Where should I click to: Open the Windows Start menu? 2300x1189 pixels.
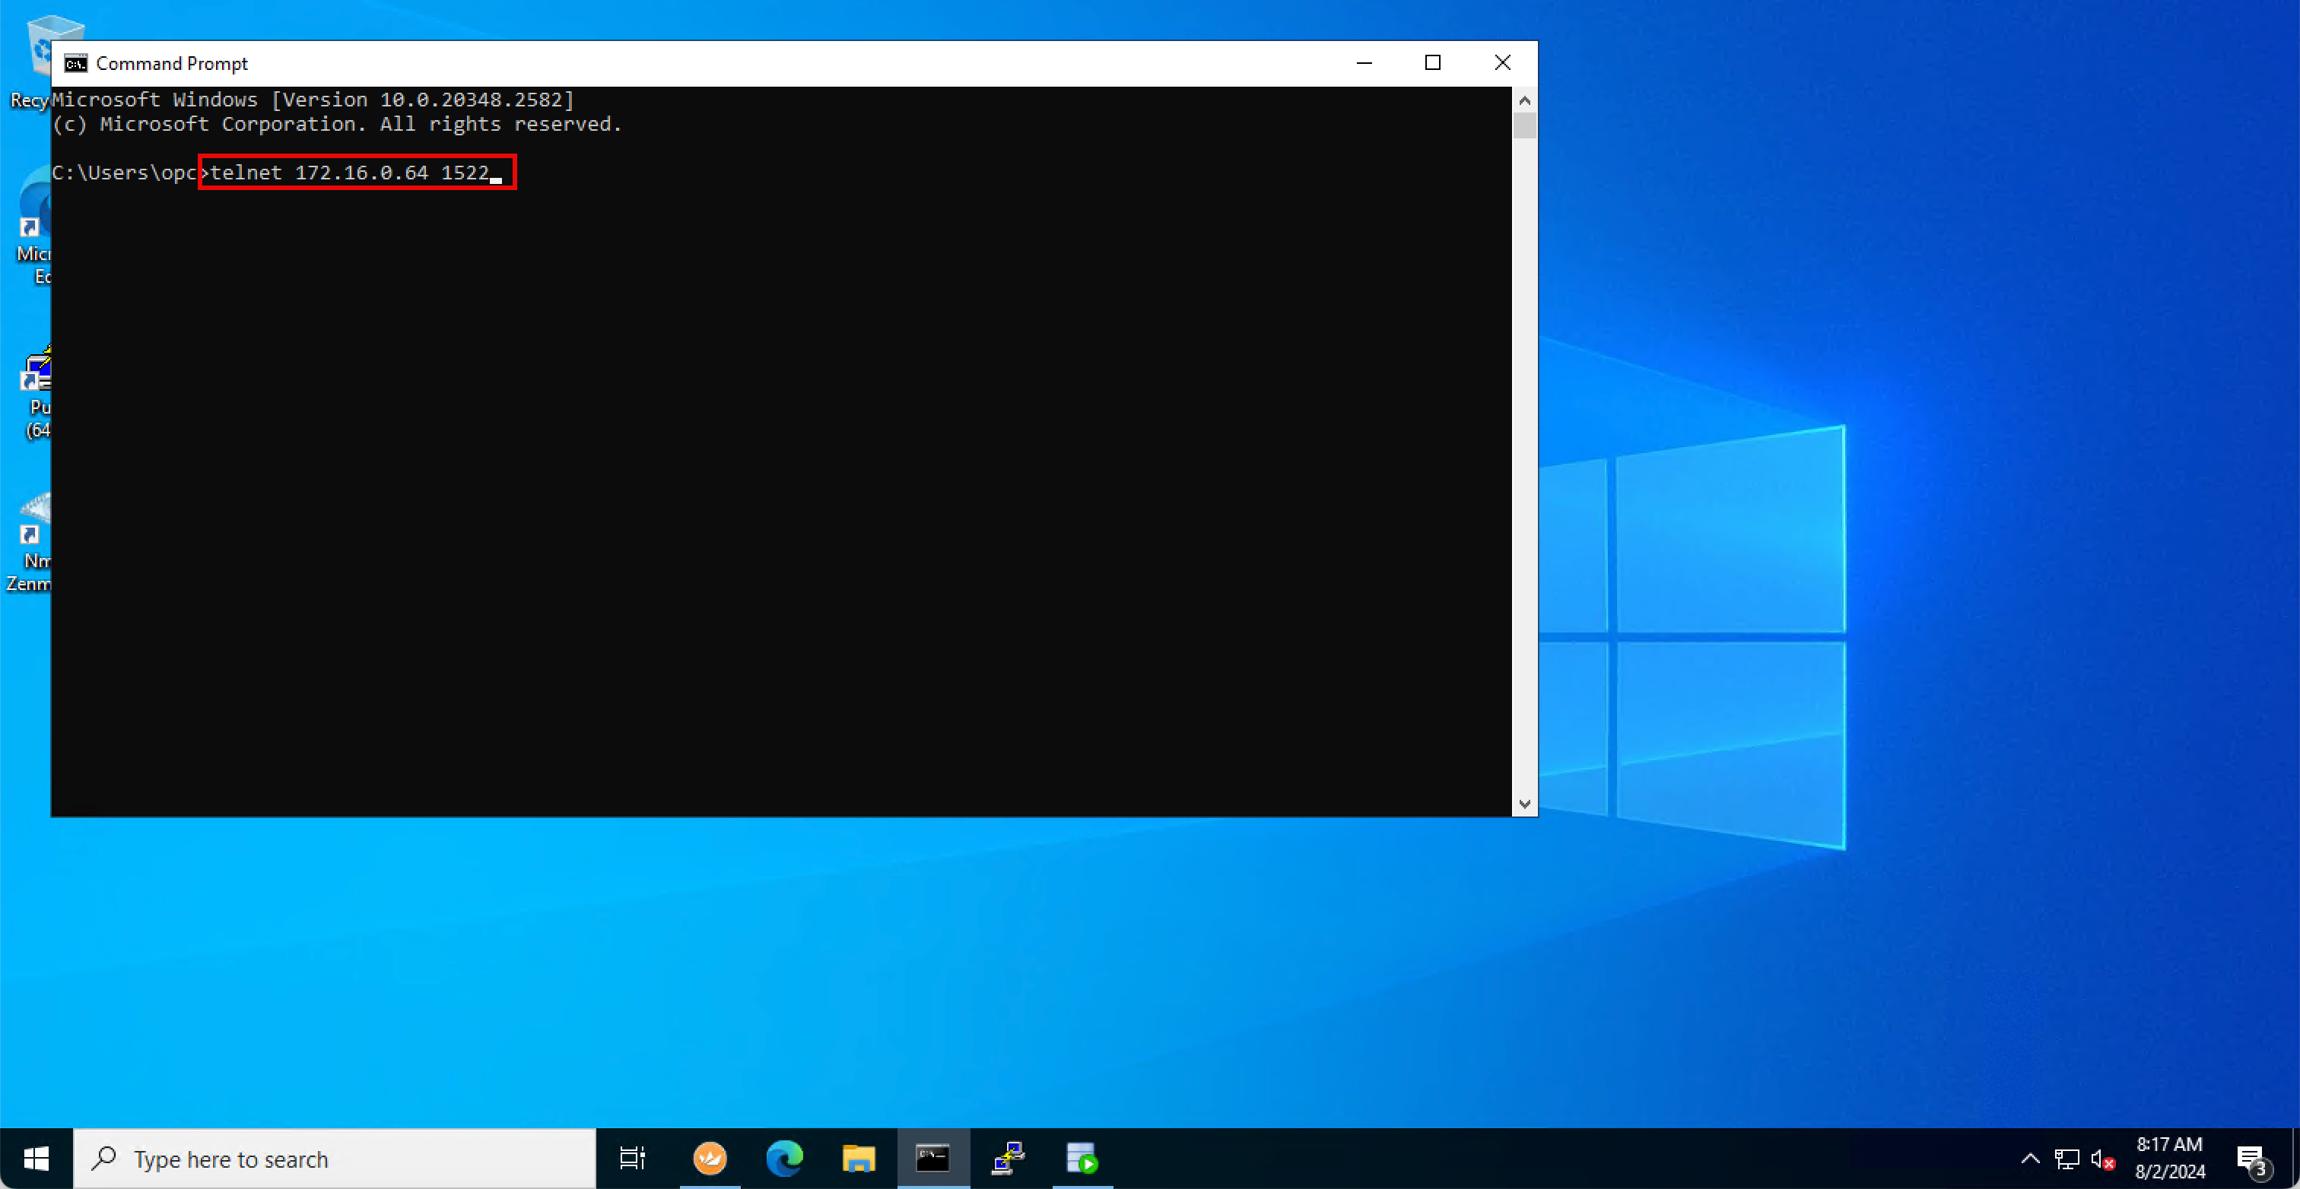point(36,1159)
